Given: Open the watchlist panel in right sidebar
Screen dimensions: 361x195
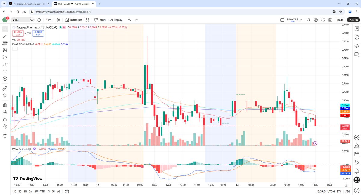Looking at the screenshot, I should [x=356, y=29].
